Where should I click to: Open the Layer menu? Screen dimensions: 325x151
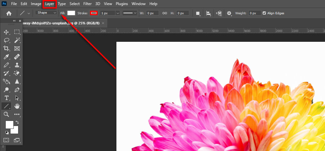click(50, 4)
